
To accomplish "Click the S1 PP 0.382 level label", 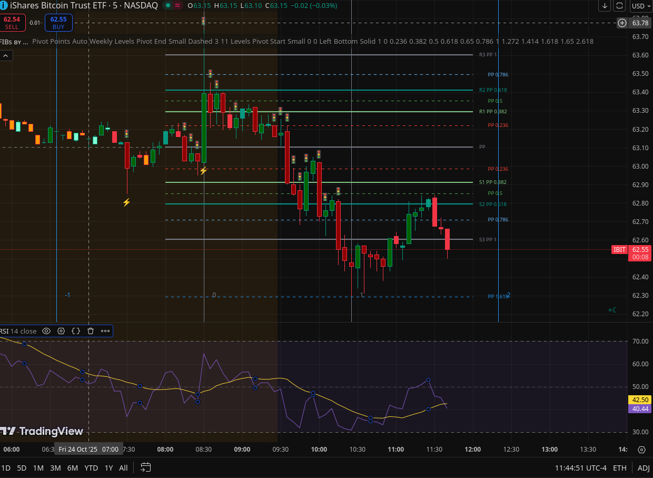I will pyautogui.click(x=493, y=182).
